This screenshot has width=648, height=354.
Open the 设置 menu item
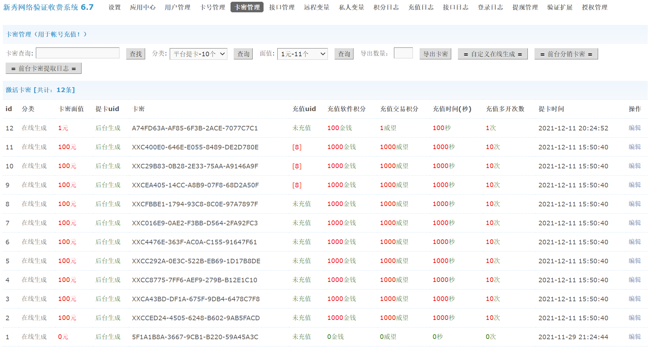tap(115, 7)
